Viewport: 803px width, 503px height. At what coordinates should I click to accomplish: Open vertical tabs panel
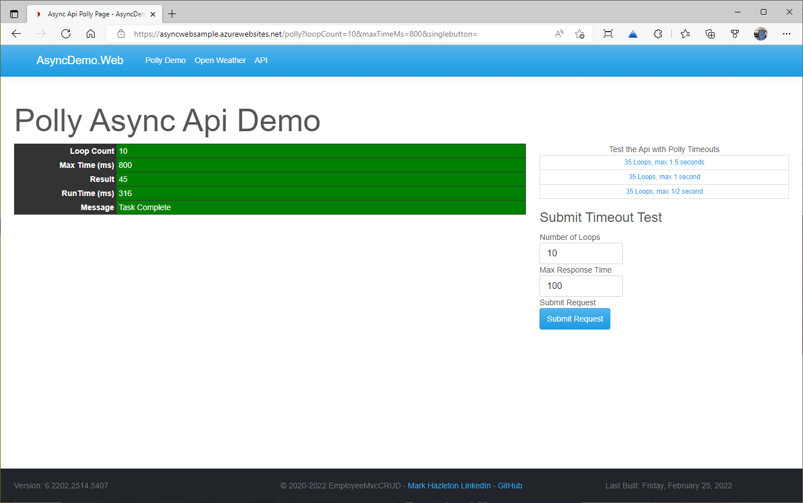[x=14, y=14]
